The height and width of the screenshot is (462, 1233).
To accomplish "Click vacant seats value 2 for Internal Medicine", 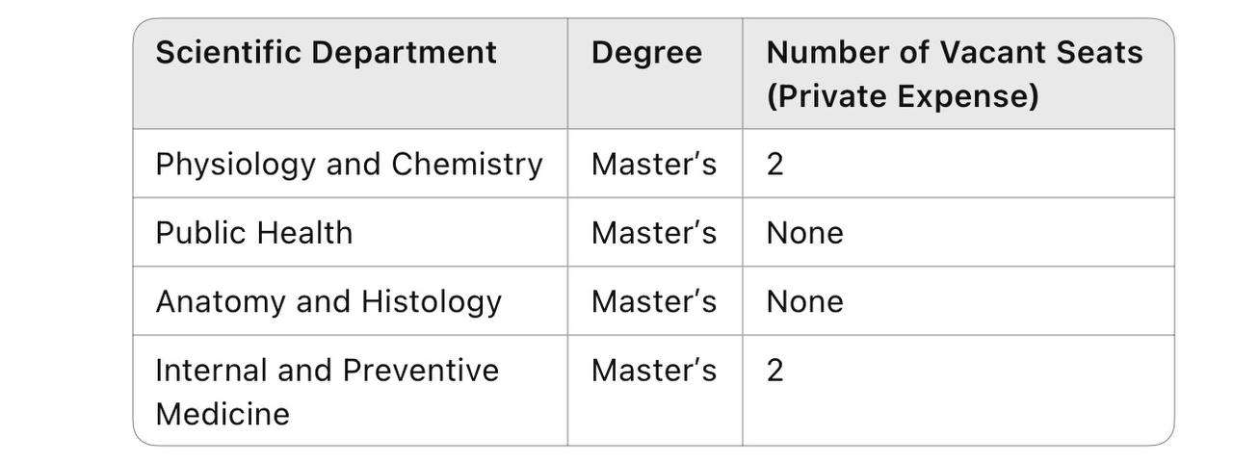I will [x=774, y=371].
